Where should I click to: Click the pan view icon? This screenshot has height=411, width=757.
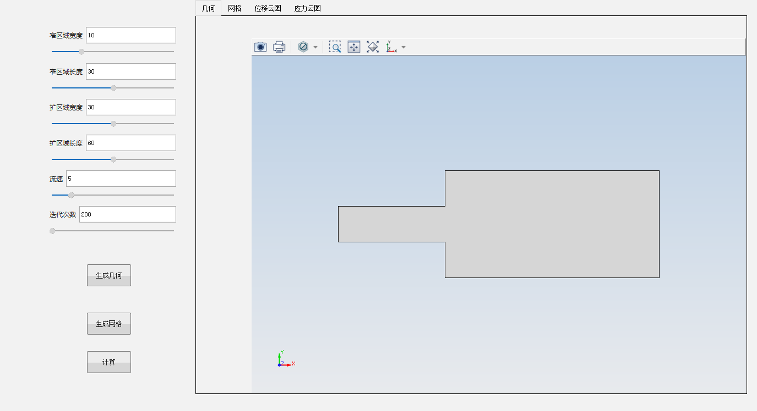[354, 47]
